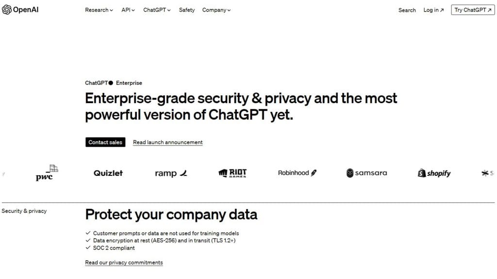Click the PwC company logo
The height and width of the screenshot is (279, 497).
47,173
